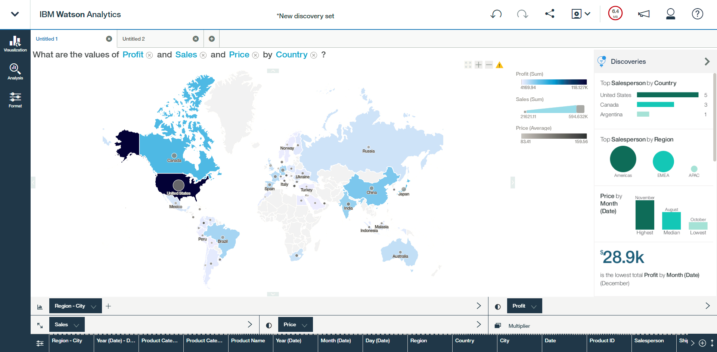The width and height of the screenshot is (717, 352).
Task: Remove Sales from the question
Action: [203, 55]
